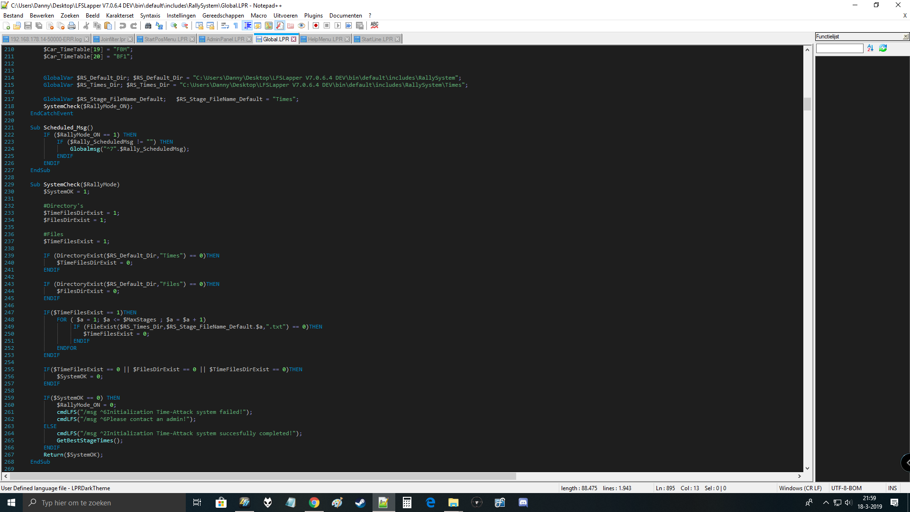Reload the function list with refresh icon
910x512 pixels.
coord(883,48)
